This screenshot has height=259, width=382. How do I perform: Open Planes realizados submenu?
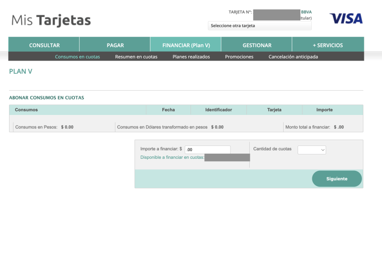click(x=191, y=57)
